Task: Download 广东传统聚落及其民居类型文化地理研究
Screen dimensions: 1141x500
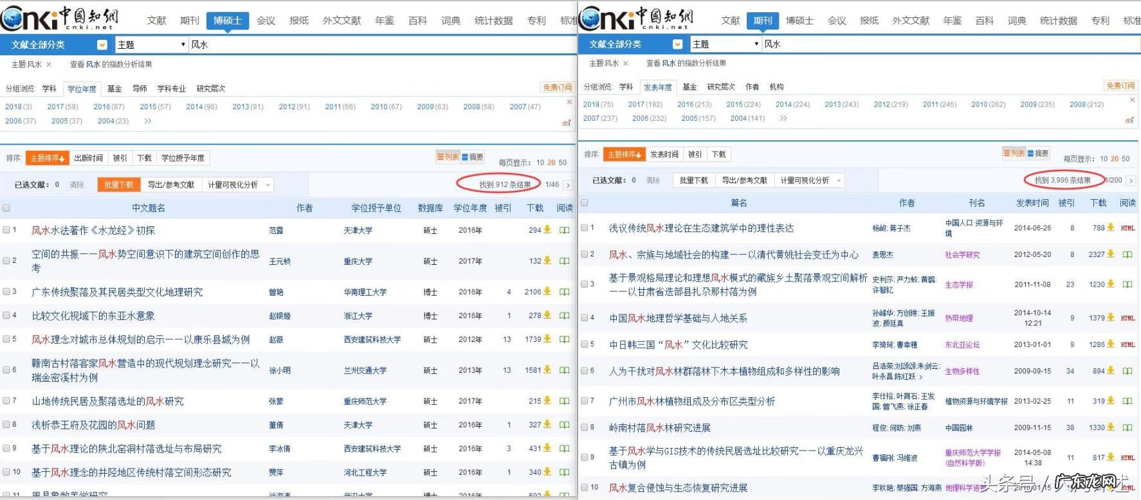Action: (x=547, y=291)
